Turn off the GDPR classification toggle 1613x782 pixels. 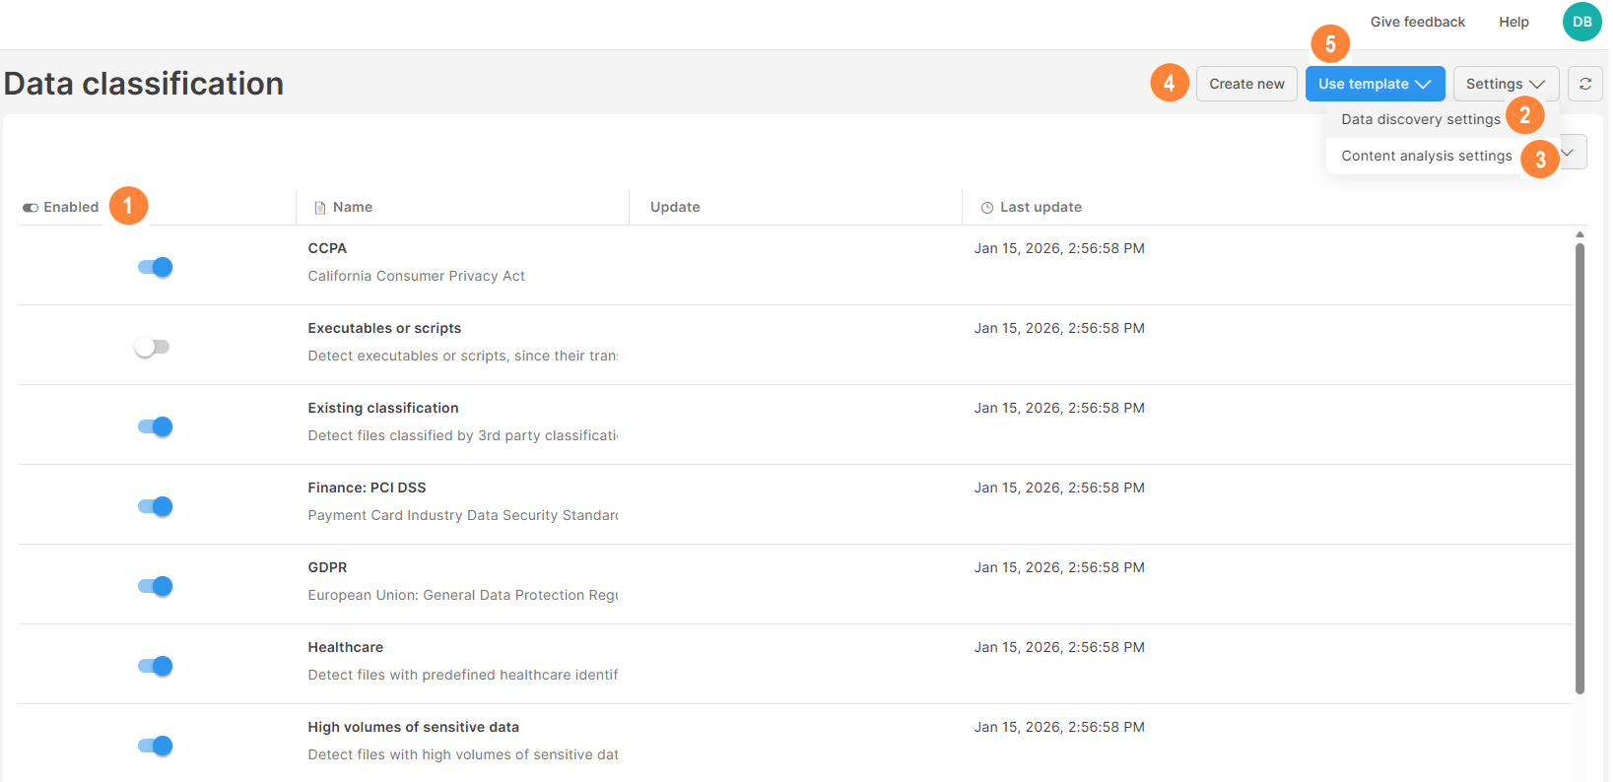pos(155,586)
